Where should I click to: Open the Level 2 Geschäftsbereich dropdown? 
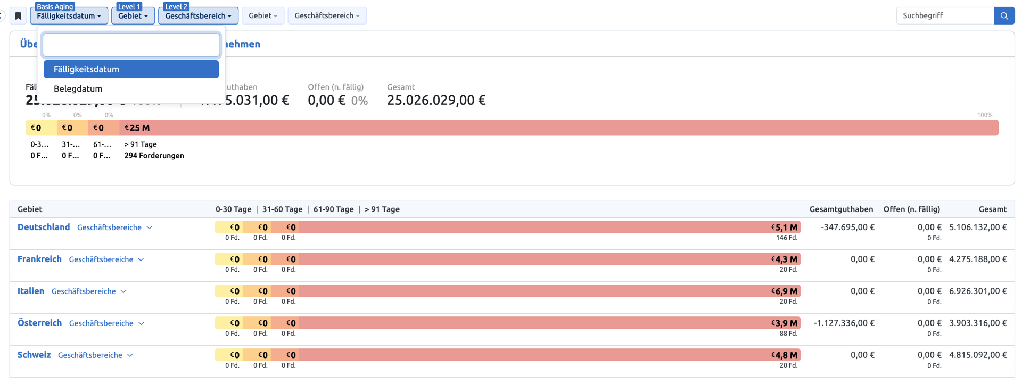click(x=198, y=16)
